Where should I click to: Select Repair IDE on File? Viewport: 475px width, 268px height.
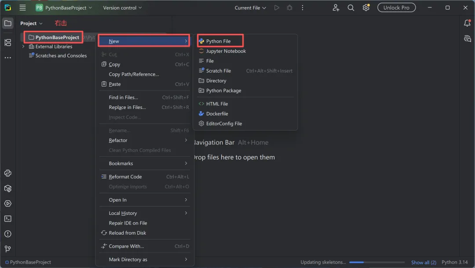[x=145, y=223]
